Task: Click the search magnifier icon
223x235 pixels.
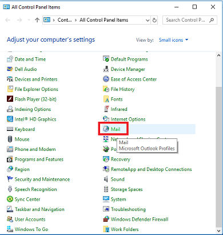Action: pyautogui.click(x=212, y=20)
